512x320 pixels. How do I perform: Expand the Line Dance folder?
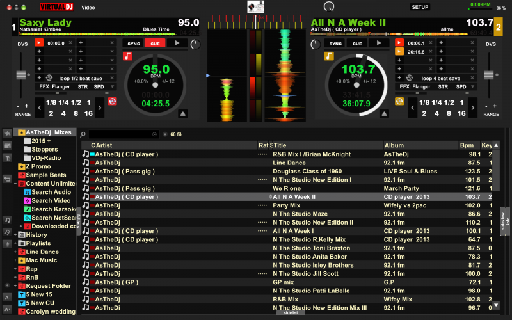[15, 252]
